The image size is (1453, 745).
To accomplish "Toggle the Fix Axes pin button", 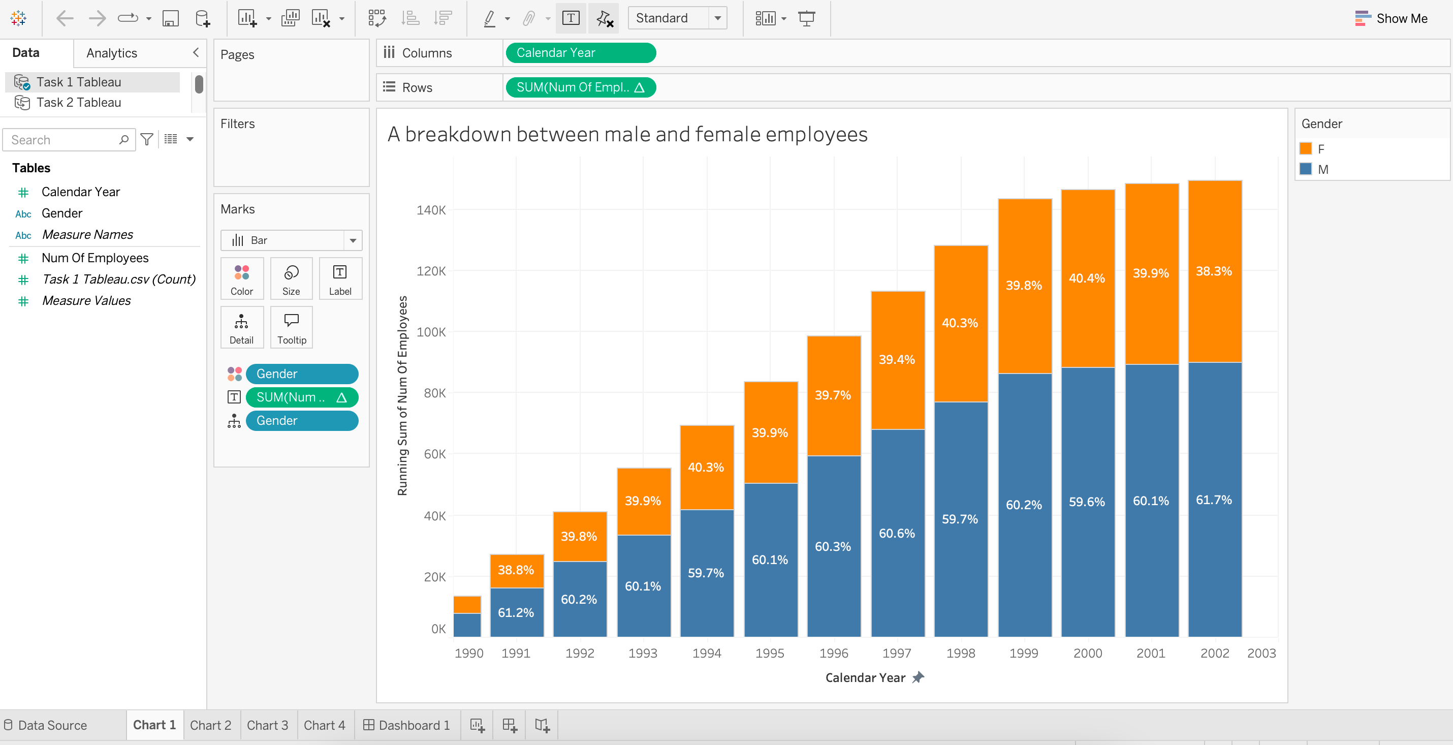I will point(604,18).
